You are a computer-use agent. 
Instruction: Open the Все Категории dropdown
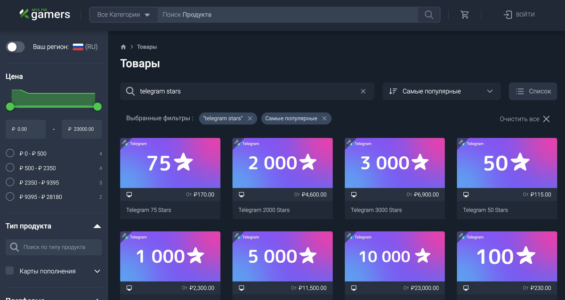(x=123, y=15)
